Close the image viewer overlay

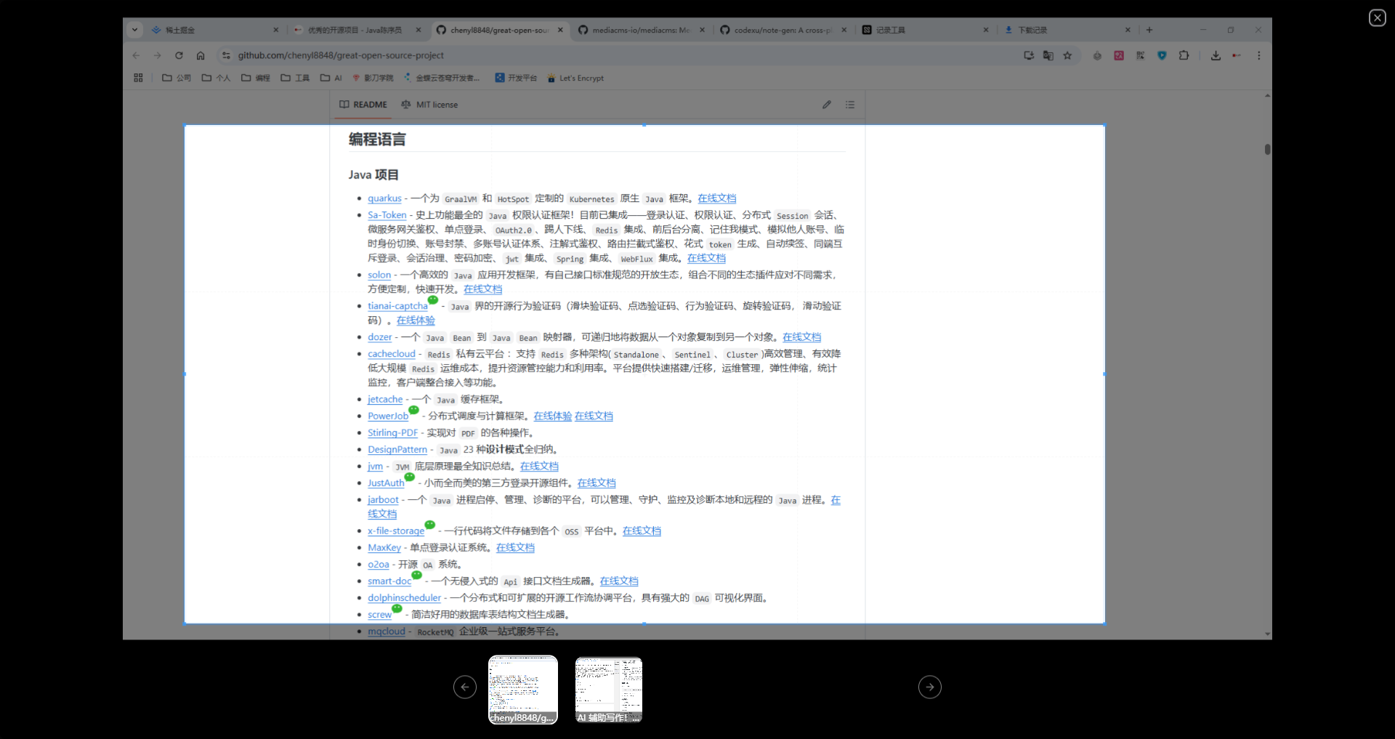(x=1377, y=18)
